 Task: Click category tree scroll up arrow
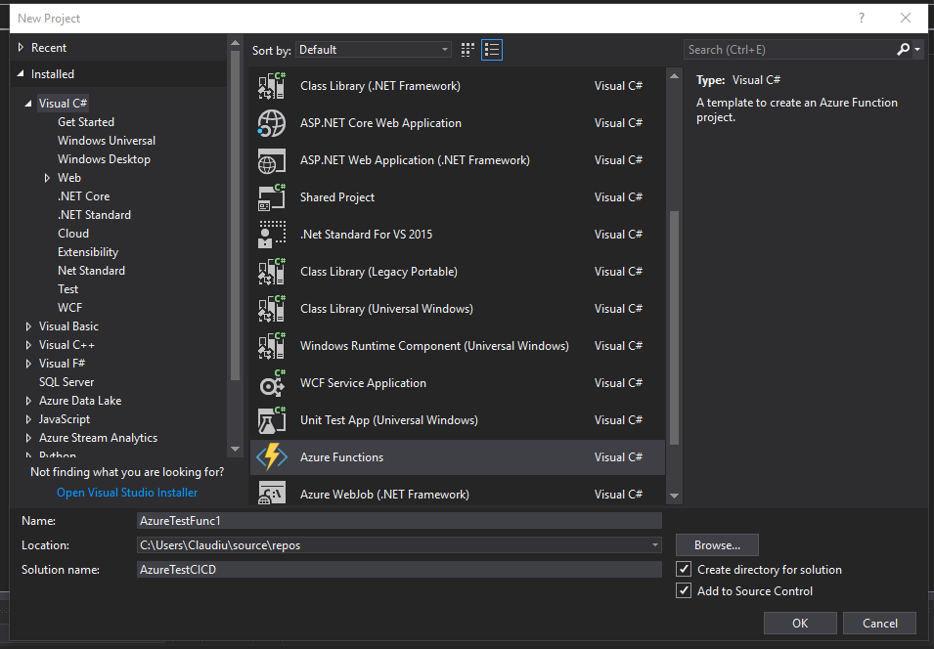pyautogui.click(x=235, y=43)
